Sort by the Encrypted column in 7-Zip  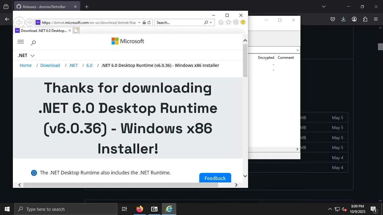(x=266, y=58)
